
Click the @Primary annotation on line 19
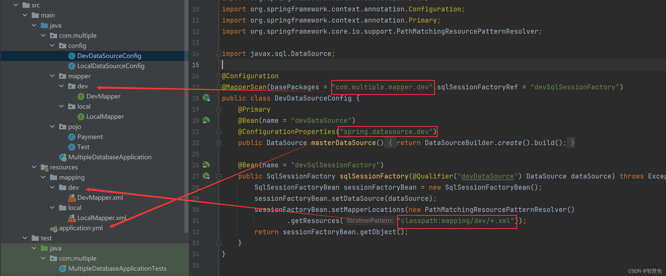[254, 109]
